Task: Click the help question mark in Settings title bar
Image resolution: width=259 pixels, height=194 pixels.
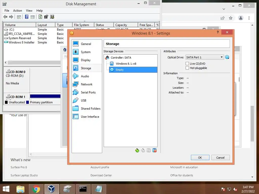Action: (218, 32)
